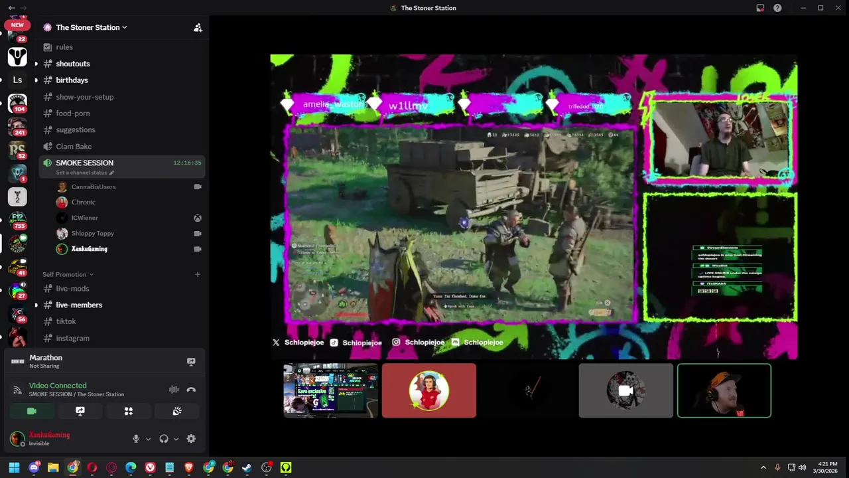Click the Xbox icon beside ICWiener
This screenshot has width=849, height=478.
(198, 218)
